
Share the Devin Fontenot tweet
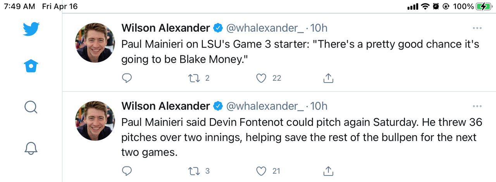coord(328,170)
